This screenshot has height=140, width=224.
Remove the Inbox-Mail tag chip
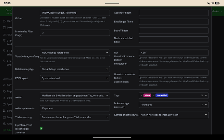click(154, 95)
